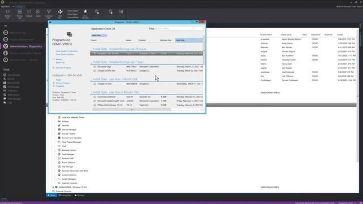Click Refresh link in Programs window
The height and width of the screenshot is (204, 363).
click(x=59, y=59)
